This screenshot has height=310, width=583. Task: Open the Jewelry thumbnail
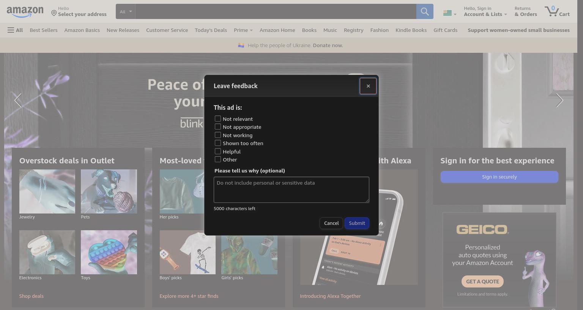[47, 191]
